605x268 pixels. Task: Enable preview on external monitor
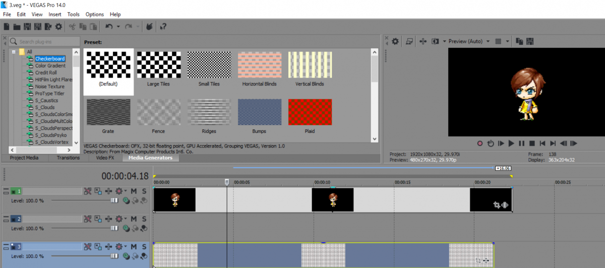[409, 41]
